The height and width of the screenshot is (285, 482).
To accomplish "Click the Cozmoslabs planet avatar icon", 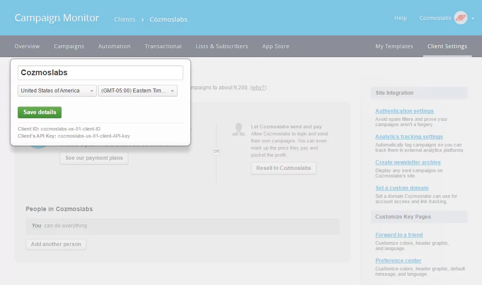I will 460,18.
